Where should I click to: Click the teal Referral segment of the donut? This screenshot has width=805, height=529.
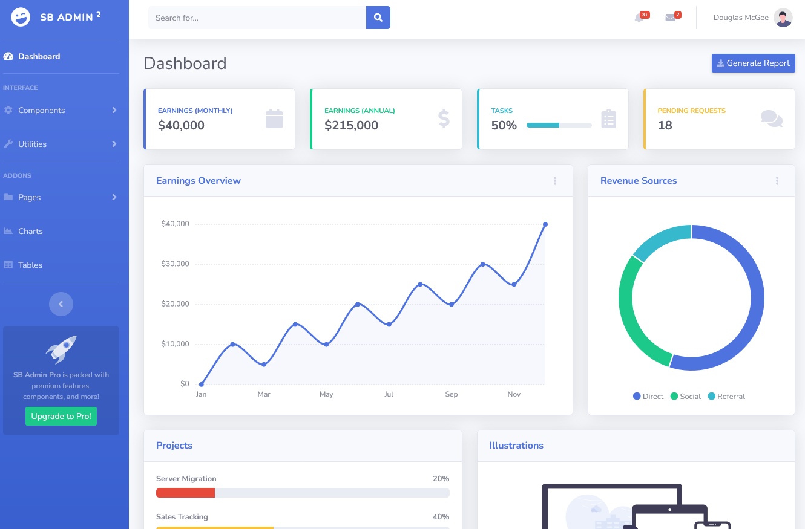[x=660, y=239]
